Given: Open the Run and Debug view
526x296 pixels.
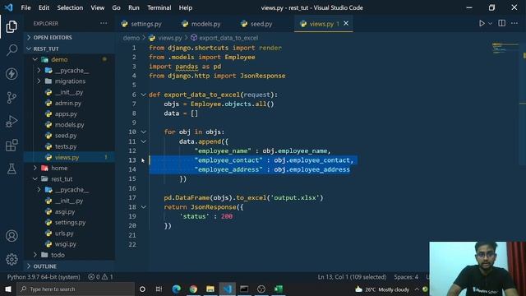Looking at the screenshot, I should coord(12,122).
